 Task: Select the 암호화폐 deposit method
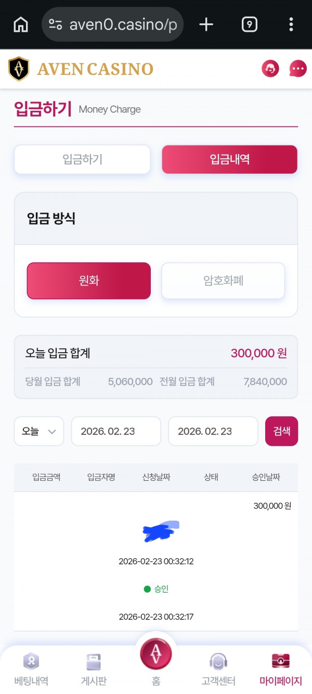pyautogui.click(x=223, y=280)
